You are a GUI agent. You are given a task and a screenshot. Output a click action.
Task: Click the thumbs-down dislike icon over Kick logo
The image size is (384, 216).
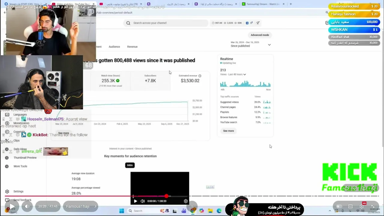click(355, 188)
